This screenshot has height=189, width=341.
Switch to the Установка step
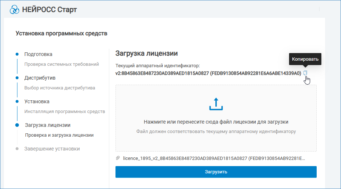click(37, 101)
